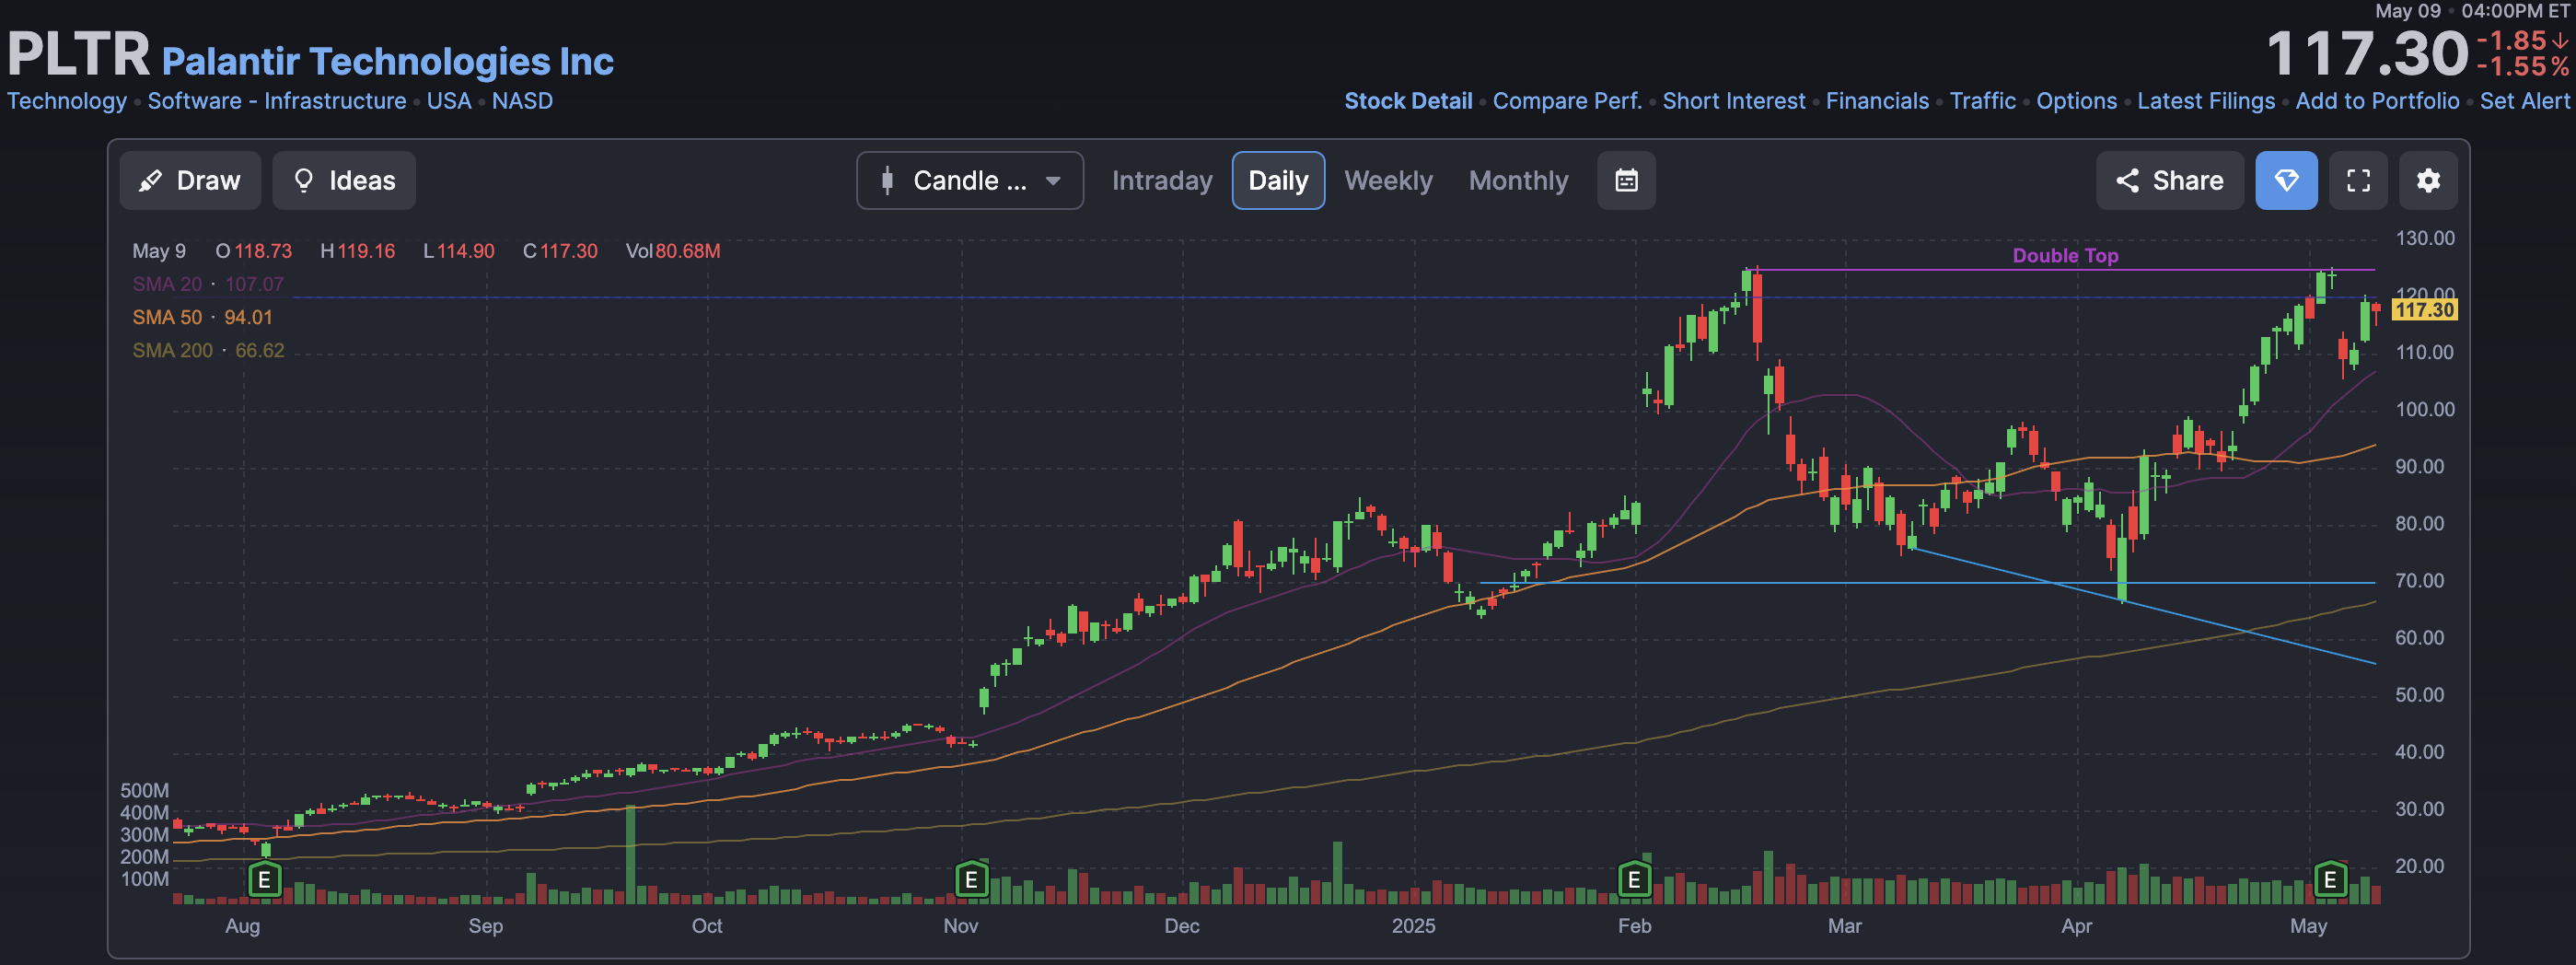The image size is (2576, 965).
Task: Click the PLTR ticker heading
Action: point(79,53)
